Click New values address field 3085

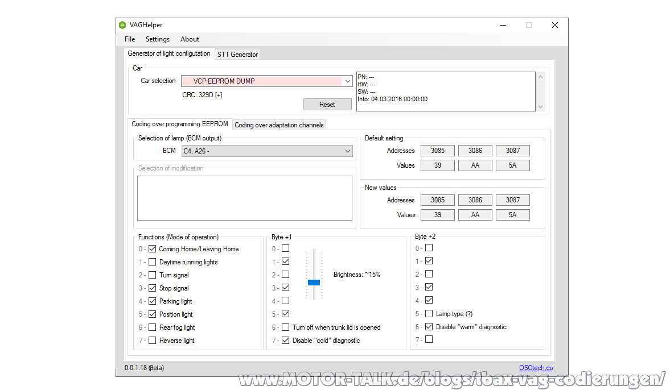tap(438, 200)
